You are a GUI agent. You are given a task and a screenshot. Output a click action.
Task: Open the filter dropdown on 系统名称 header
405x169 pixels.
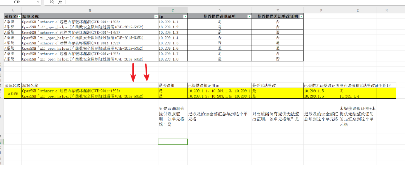19,16
